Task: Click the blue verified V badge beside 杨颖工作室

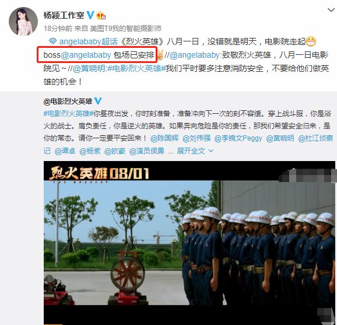Action: [90, 15]
